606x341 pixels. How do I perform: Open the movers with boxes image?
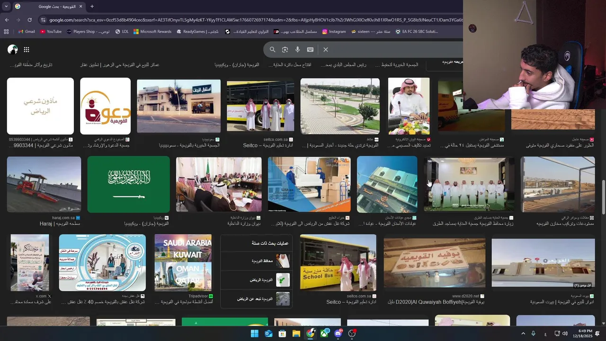point(309,184)
